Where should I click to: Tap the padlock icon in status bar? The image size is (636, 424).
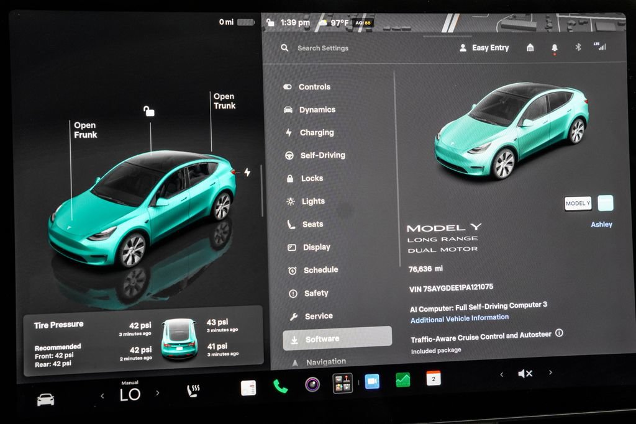click(x=271, y=22)
